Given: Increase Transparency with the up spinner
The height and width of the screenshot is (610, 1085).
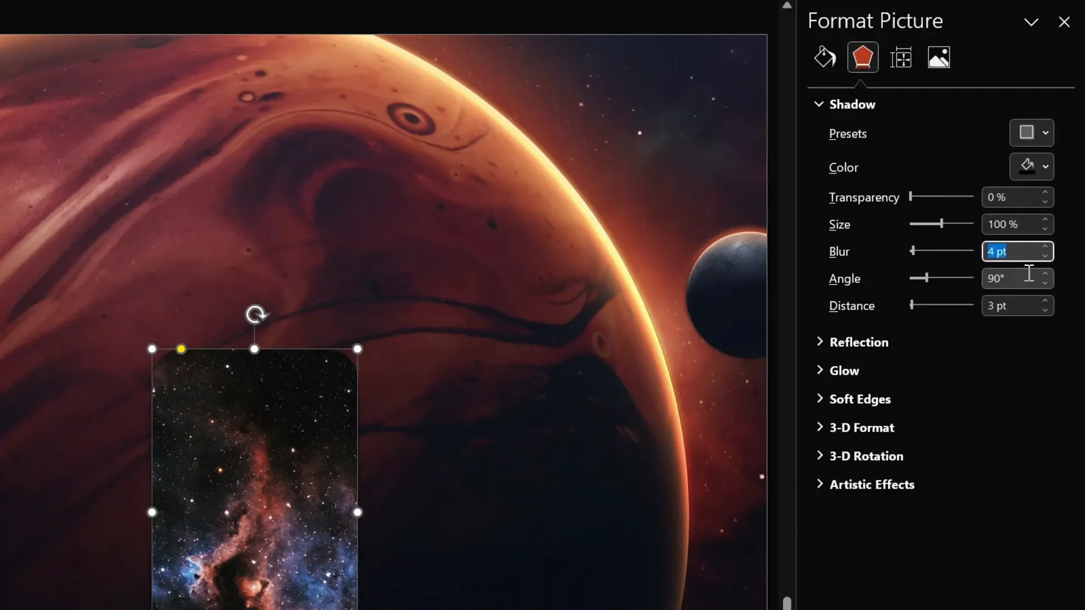Looking at the screenshot, I should (x=1045, y=193).
